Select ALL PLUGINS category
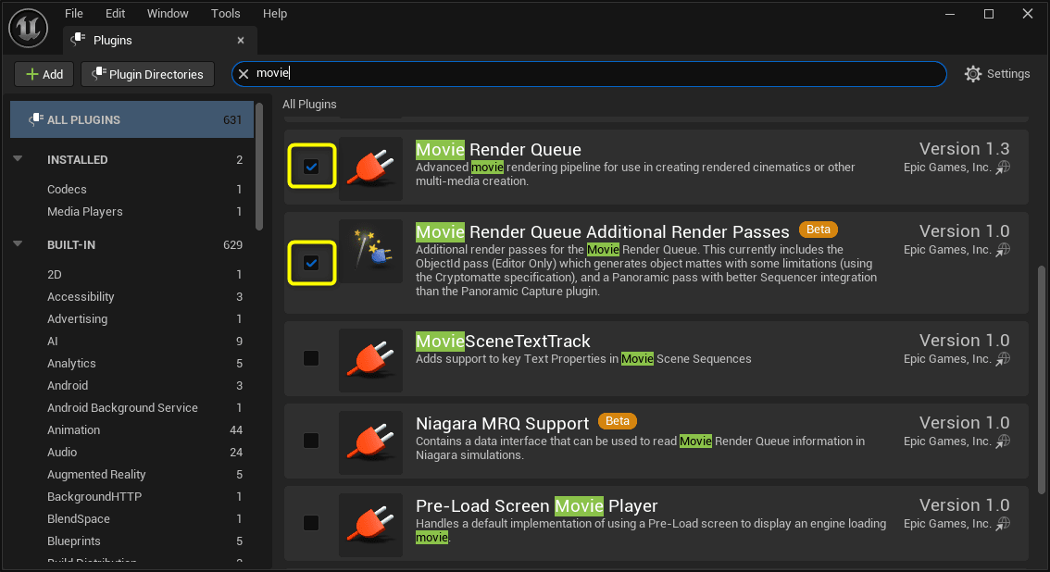The height and width of the screenshot is (572, 1050). [x=131, y=119]
